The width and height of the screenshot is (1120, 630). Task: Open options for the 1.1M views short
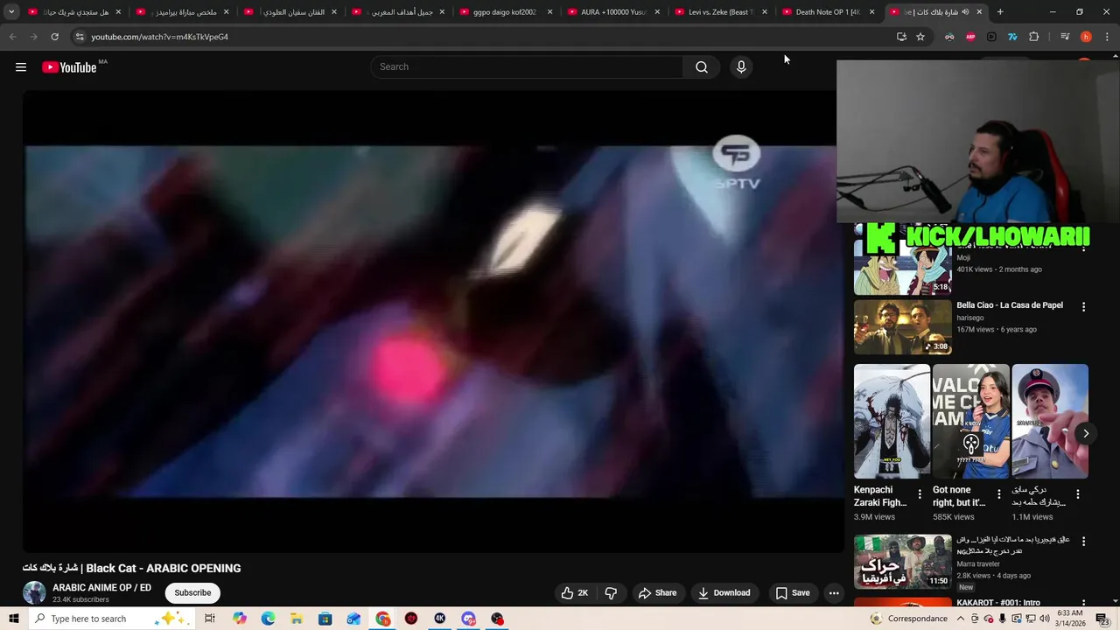(x=1077, y=494)
